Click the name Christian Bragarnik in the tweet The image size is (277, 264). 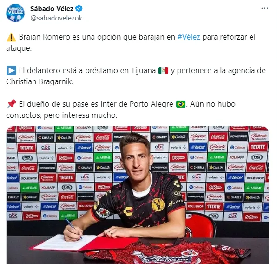click(40, 82)
